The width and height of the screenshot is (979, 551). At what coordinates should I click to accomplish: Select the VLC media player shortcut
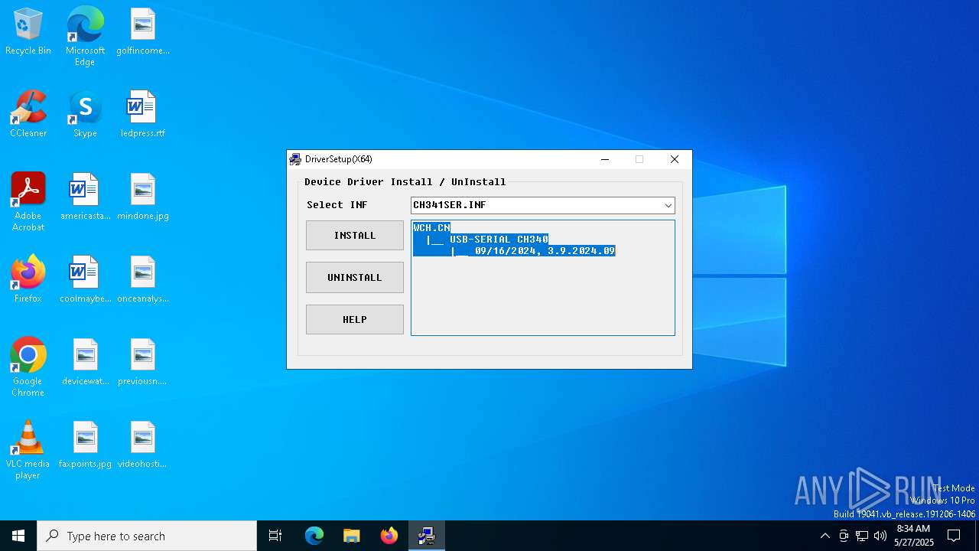click(28, 450)
